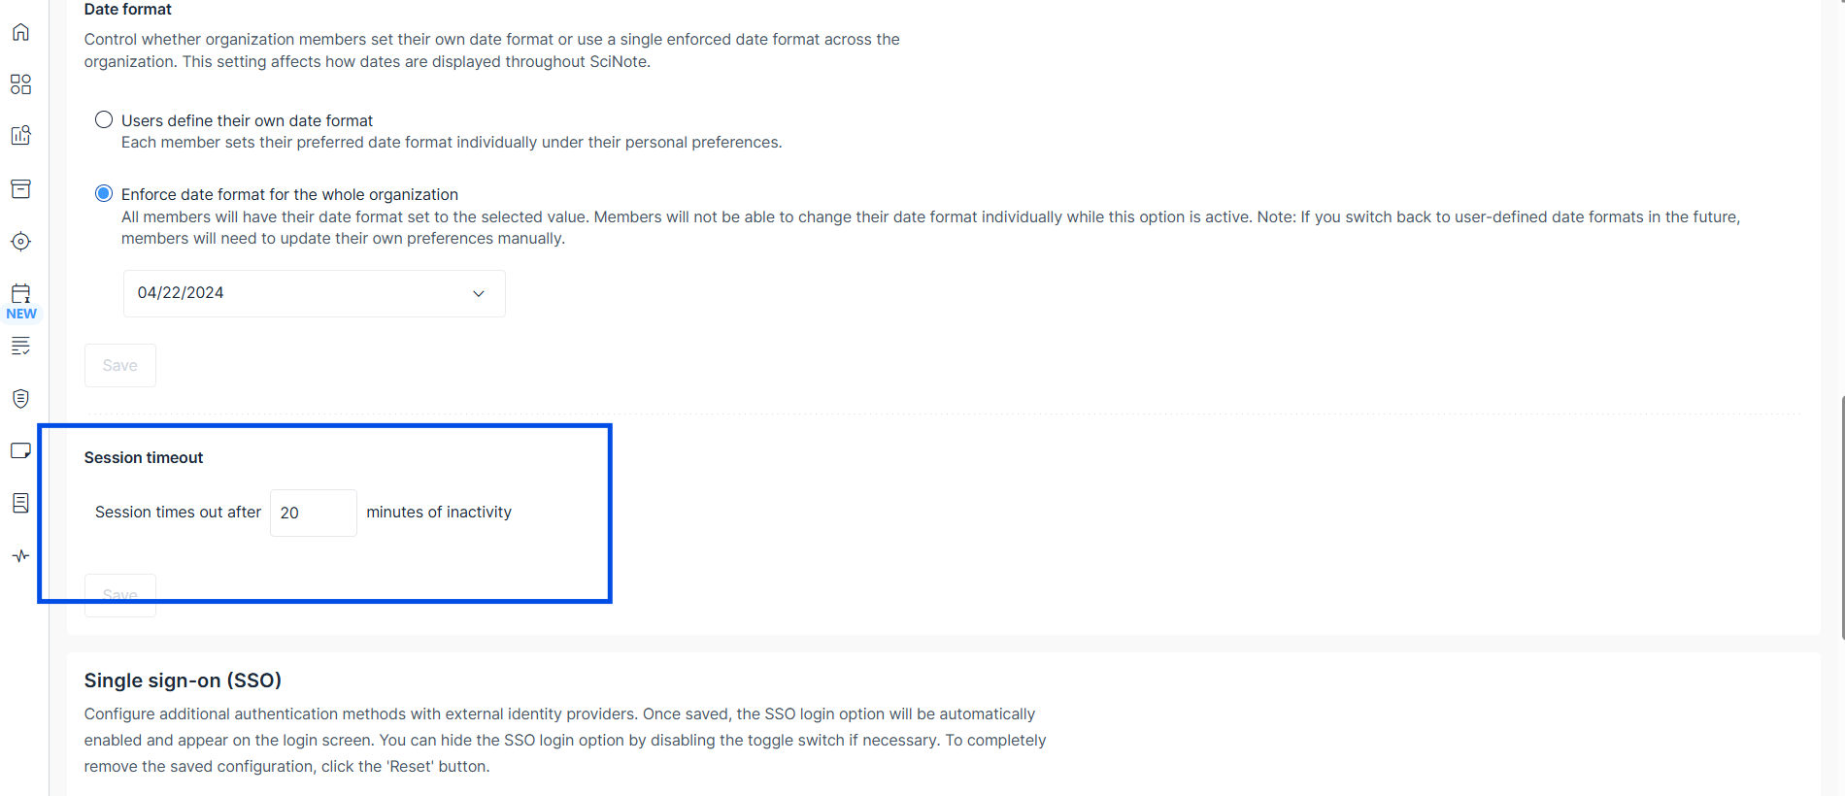The image size is (1845, 796).
Task: Select Enforce date format for whole organization
Action: (104, 193)
